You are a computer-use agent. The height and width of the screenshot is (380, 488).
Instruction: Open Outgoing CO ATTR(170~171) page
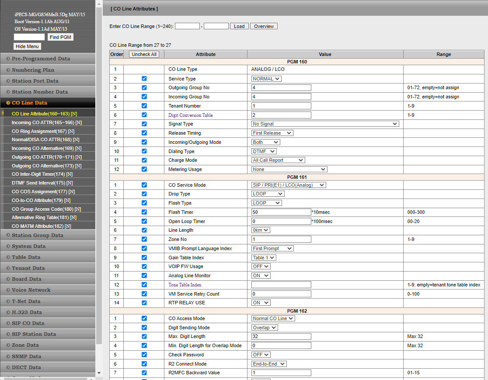tap(46, 157)
